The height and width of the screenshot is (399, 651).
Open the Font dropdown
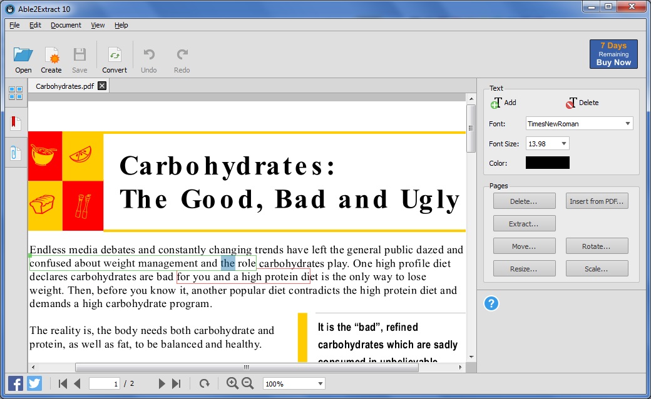pyautogui.click(x=628, y=123)
